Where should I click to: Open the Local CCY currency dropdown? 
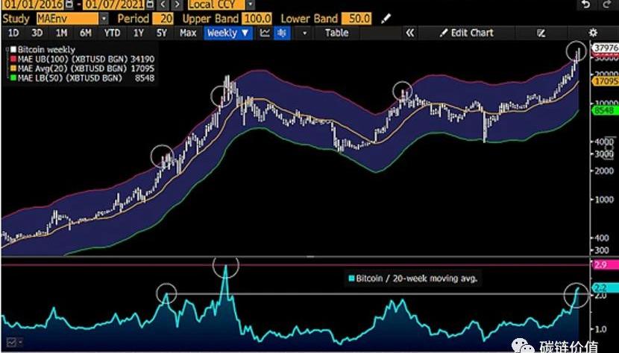(x=216, y=4)
